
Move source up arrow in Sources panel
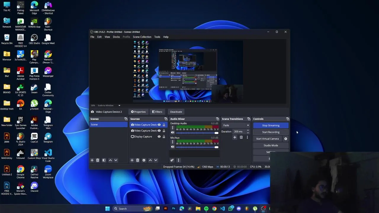click(x=150, y=160)
